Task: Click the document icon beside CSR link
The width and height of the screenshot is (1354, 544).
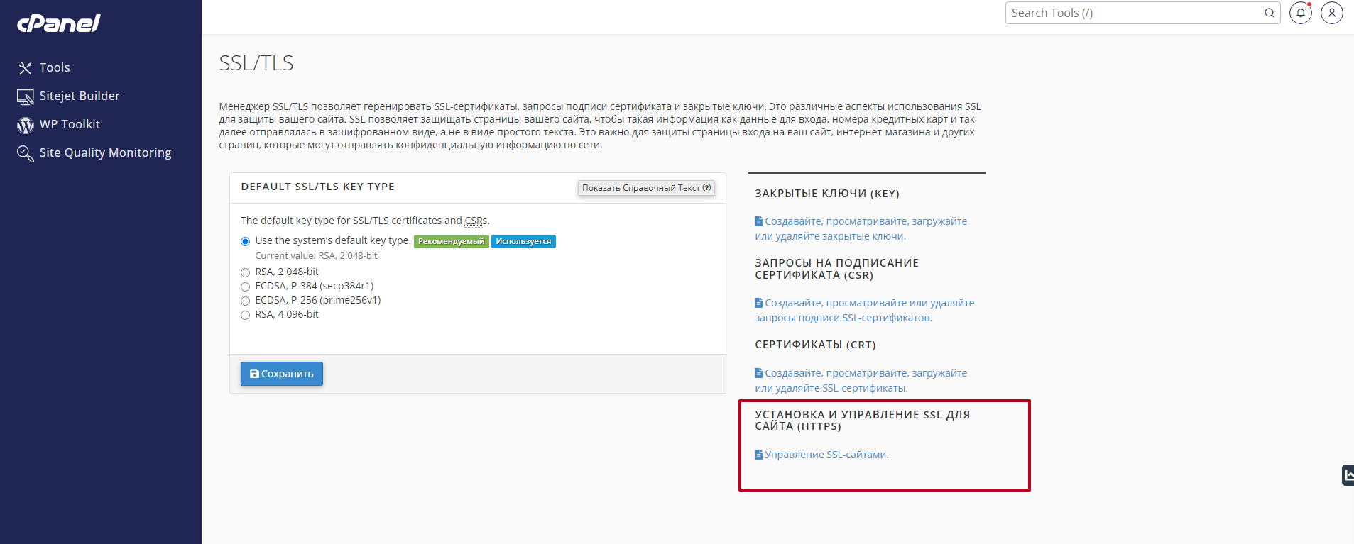Action: click(758, 303)
